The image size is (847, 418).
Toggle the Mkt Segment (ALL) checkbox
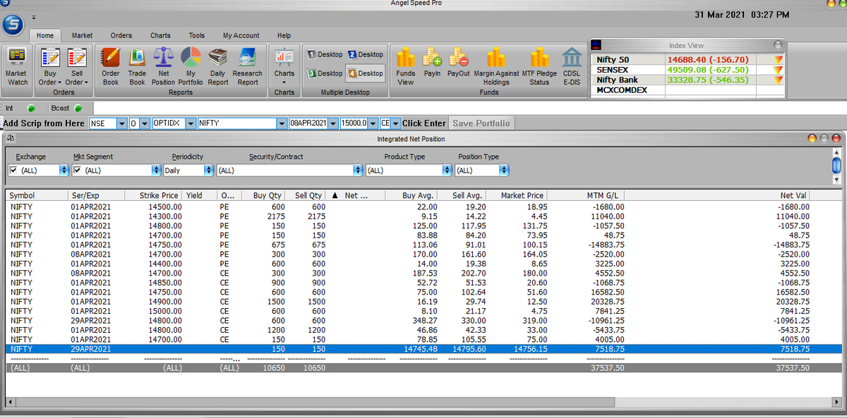(77, 171)
